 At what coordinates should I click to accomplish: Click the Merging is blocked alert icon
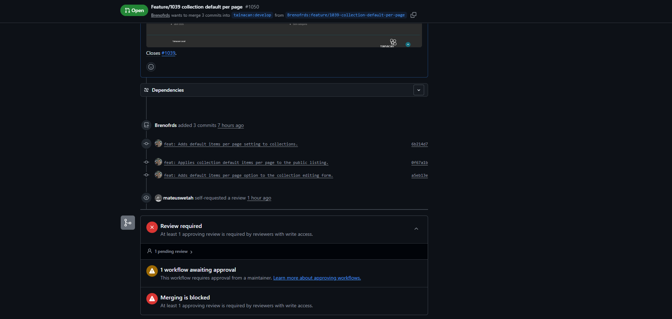click(152, 299)
